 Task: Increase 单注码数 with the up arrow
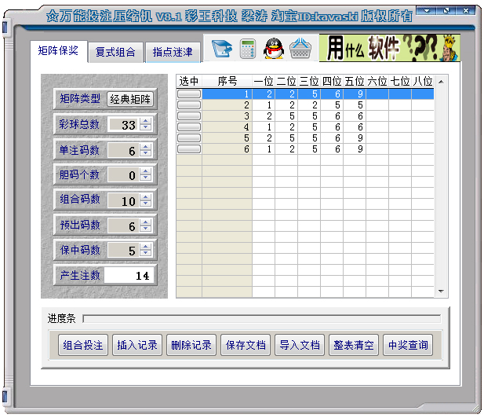(145, 147)
